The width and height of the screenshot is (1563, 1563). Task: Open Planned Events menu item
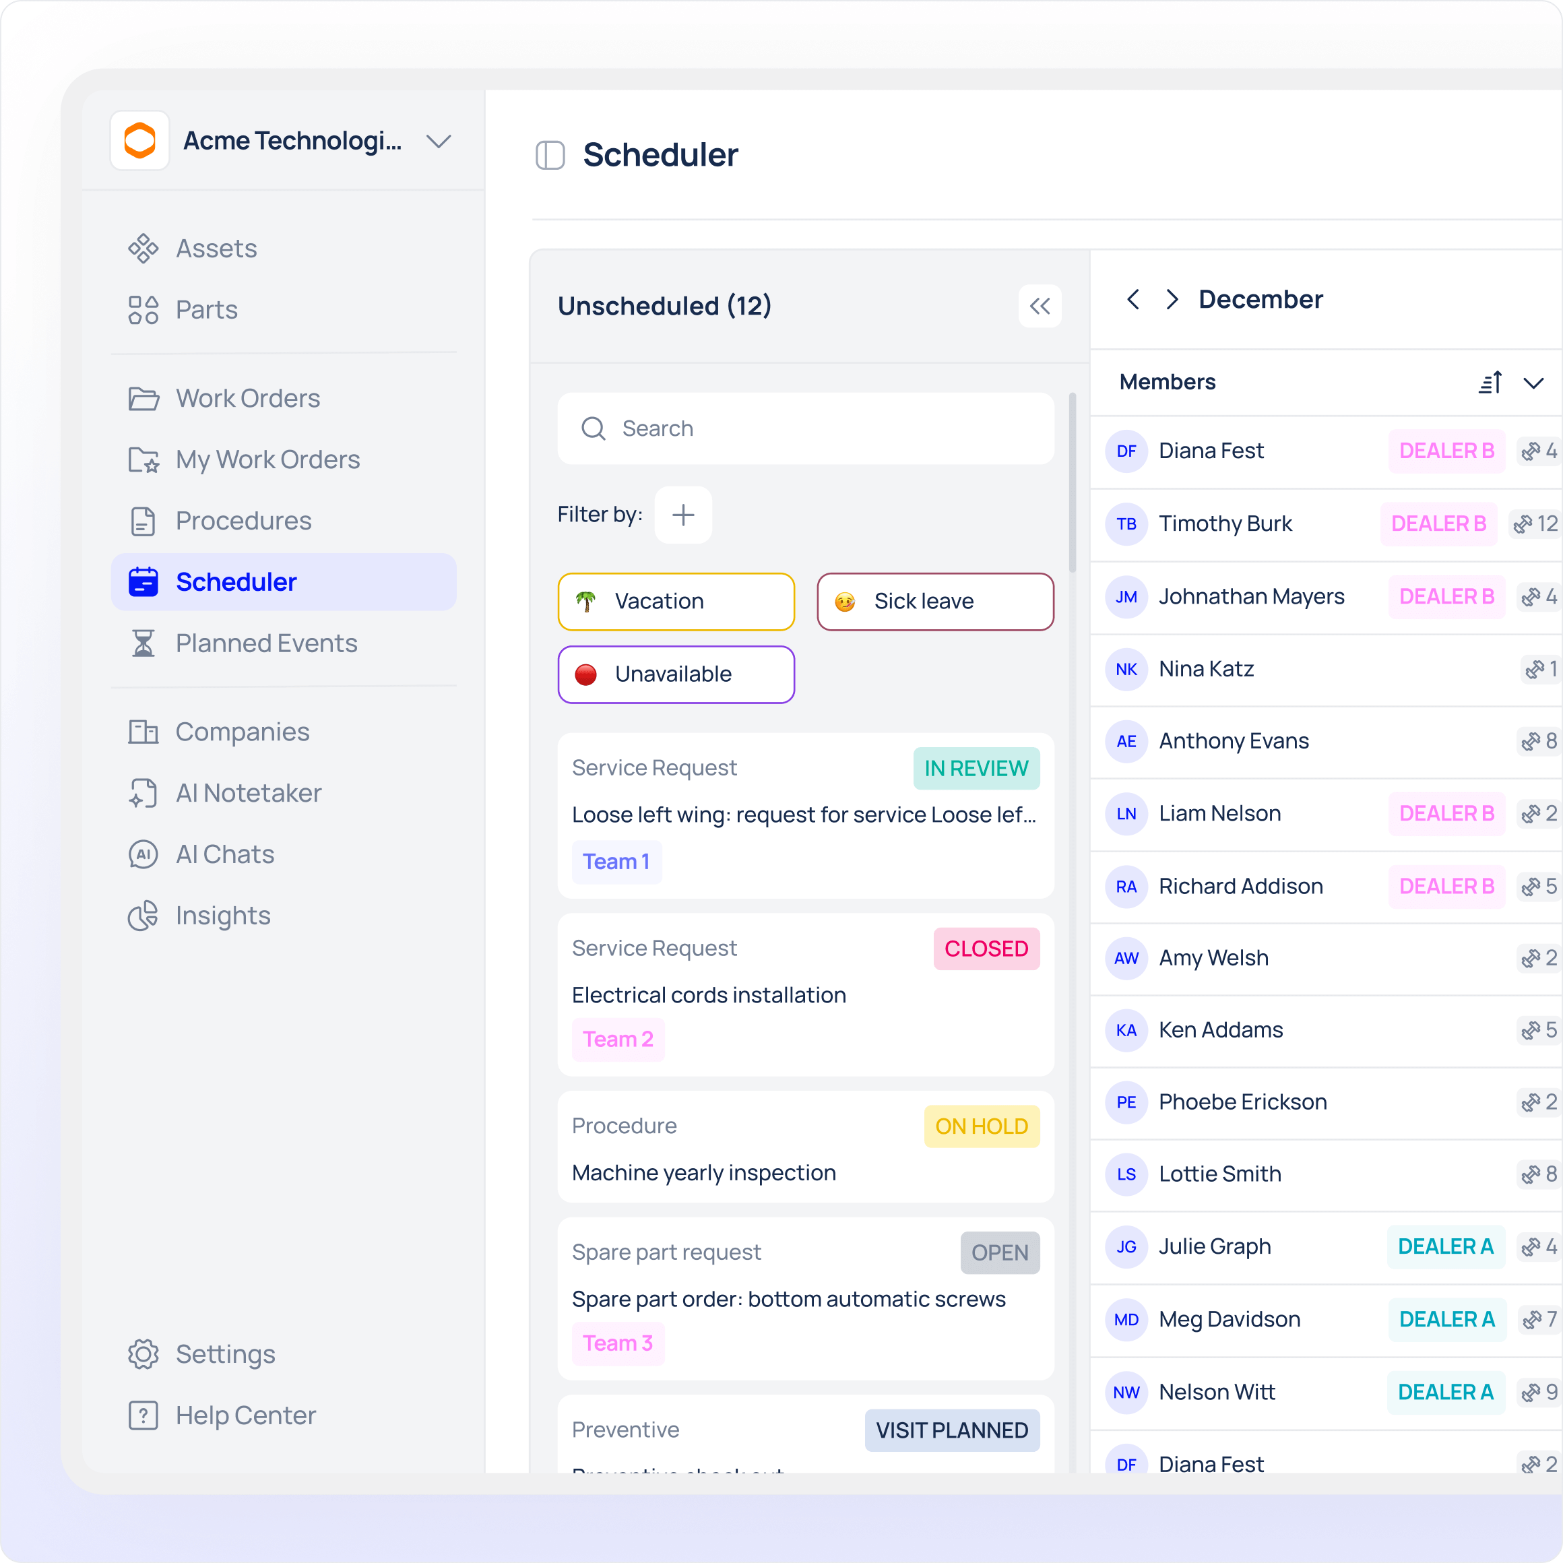pos(266,643)
